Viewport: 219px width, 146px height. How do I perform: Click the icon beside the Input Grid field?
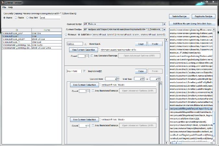[x=84, y=71]
